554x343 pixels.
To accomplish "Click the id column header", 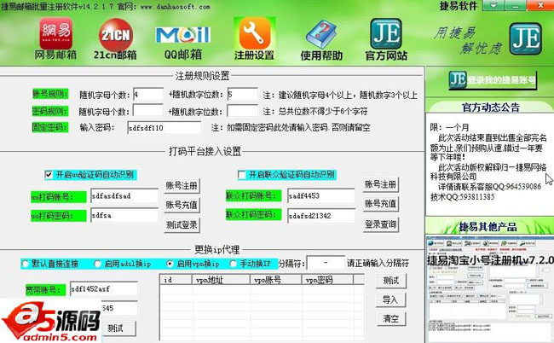I will (176, 280).
